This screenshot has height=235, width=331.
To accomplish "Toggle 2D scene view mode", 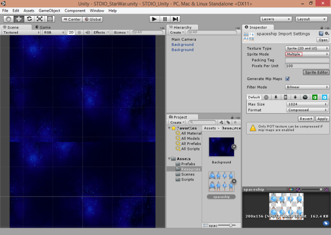I will (x=71, y=32).
